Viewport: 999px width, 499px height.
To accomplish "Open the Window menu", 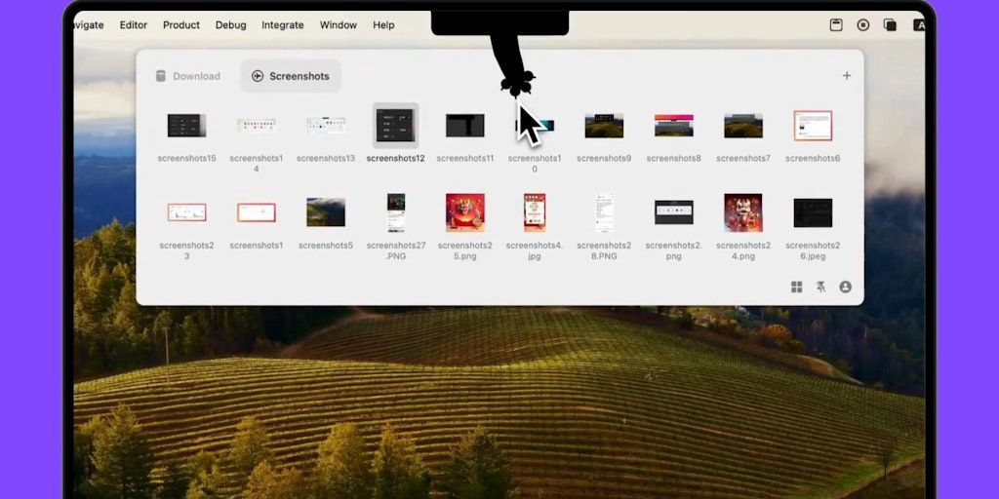I will click(339, 25).
